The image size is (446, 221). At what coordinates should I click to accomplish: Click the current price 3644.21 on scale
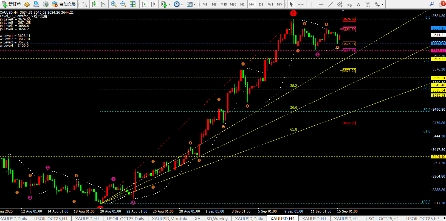point(439,35)
